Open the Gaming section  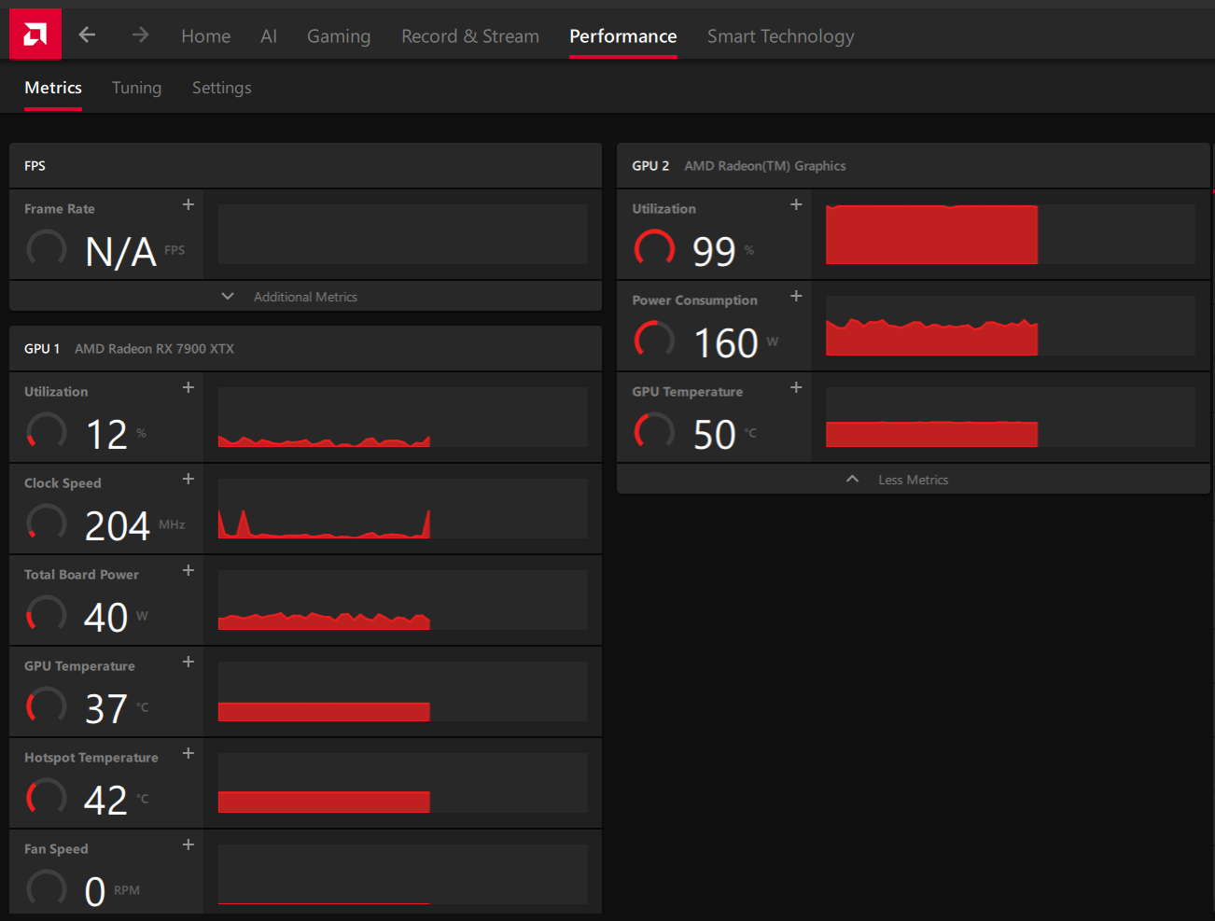click(x=339, y=36)
